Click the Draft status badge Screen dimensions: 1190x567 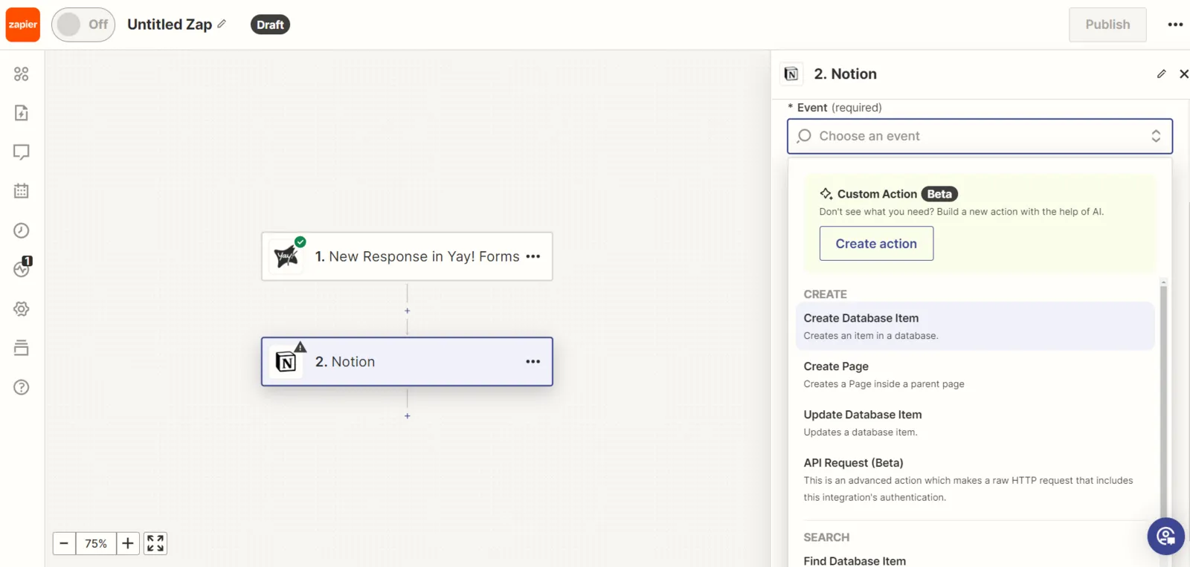[x=270, y=25]
